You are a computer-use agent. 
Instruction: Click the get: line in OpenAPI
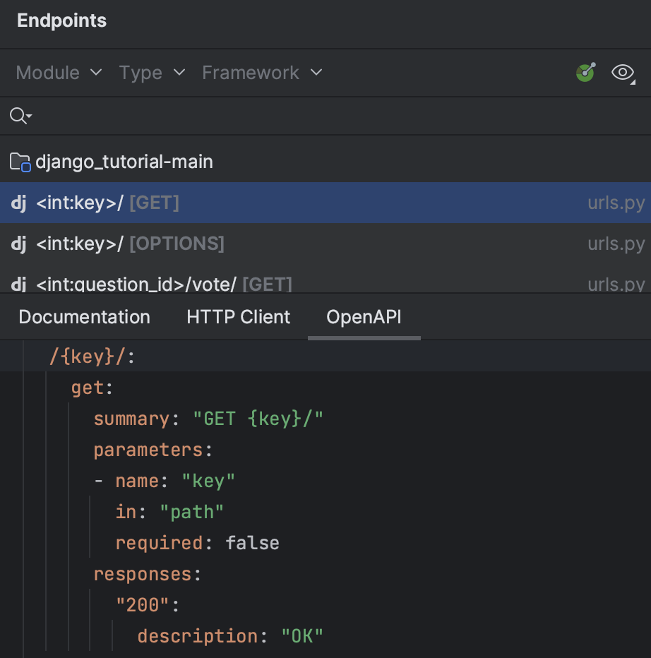pyautogui.click(x=92, y=388)
